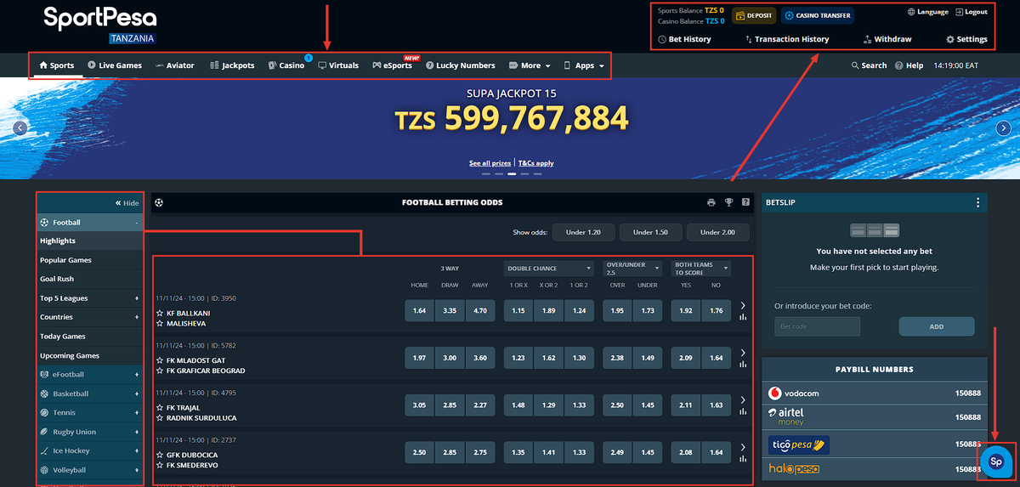1020x487 pixels.
Task: Favorite FK Trajal with its star
Action: pos(160,409)
